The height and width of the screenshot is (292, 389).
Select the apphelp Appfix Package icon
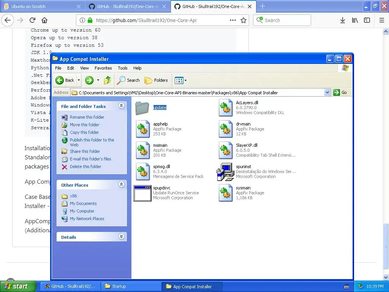coord(143,129)
